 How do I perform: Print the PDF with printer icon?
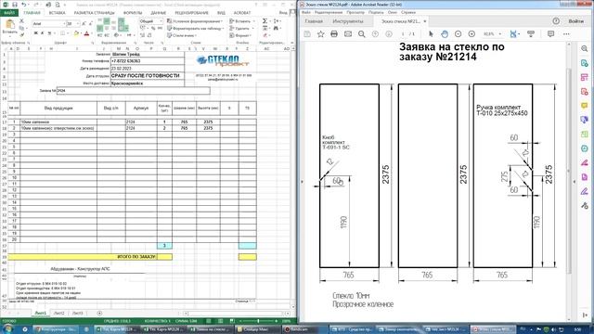coord(334,34)
